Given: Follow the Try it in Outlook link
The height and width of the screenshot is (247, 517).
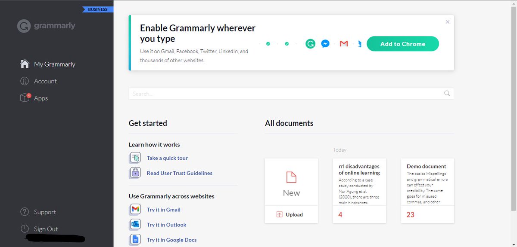Looking at the screenshot, I should [167, 225].
